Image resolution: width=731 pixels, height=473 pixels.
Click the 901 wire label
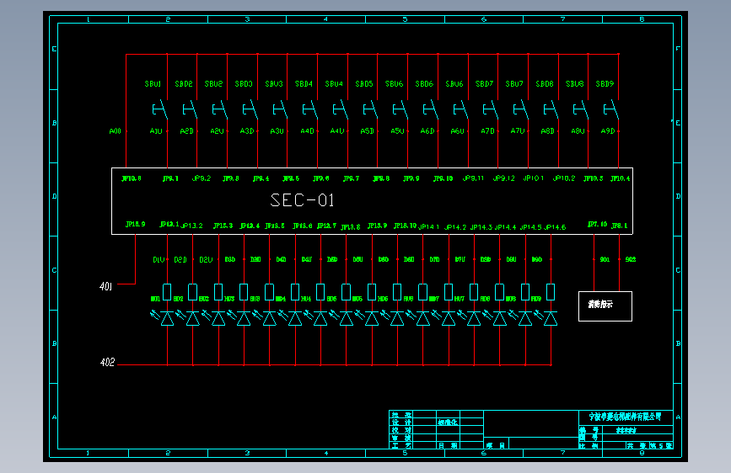coord(605,259)
